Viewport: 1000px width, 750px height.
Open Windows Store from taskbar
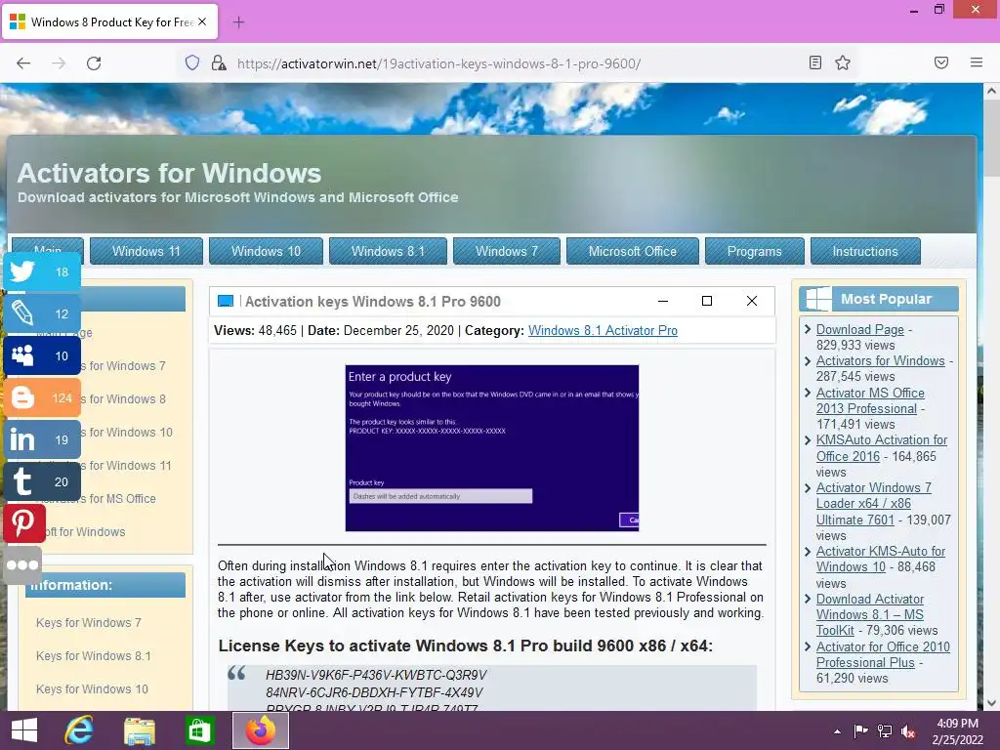click(x=199, y=730)
